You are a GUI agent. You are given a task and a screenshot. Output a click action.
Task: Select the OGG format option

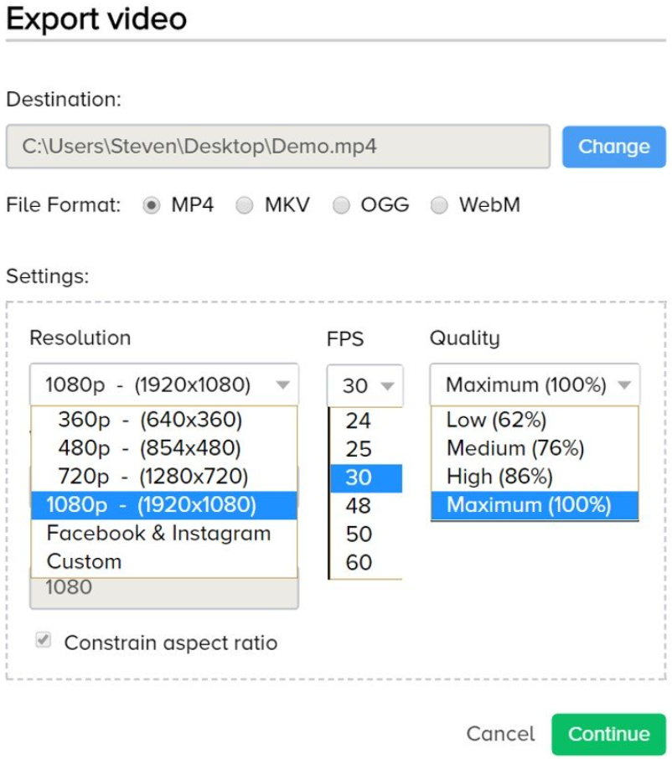click(x=341, y=205)
